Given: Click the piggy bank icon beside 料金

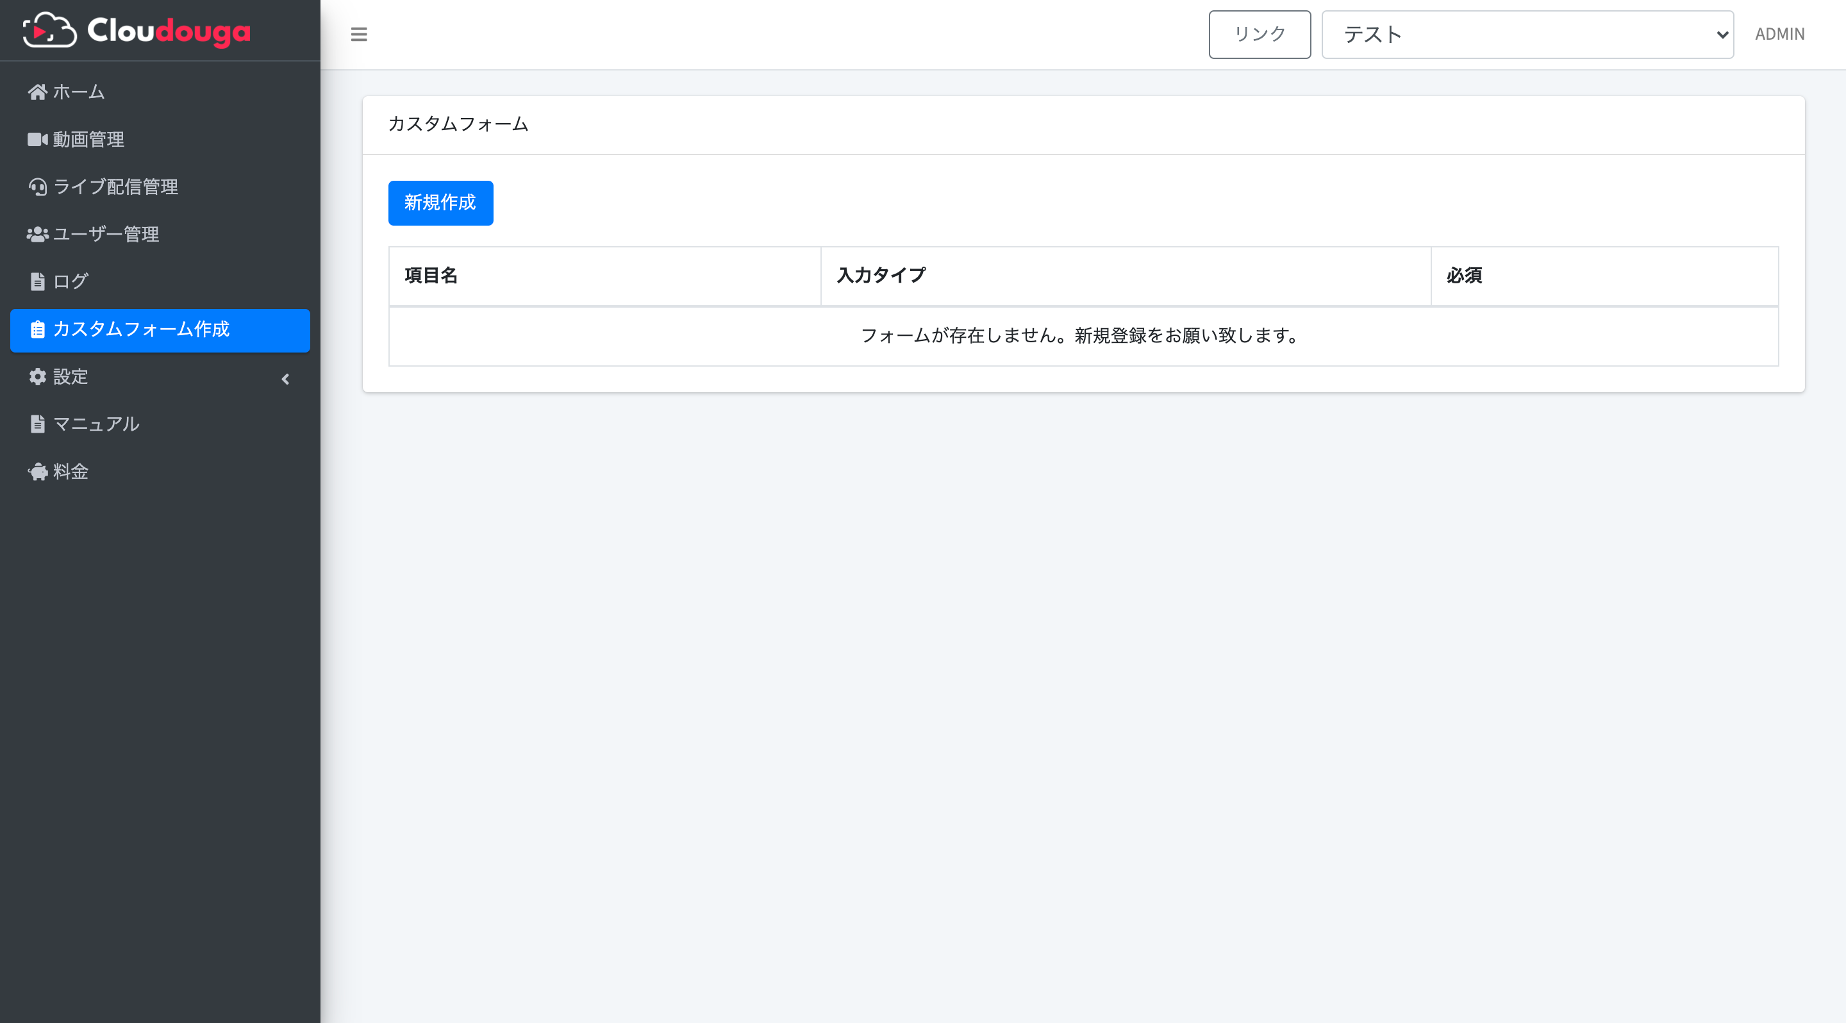Looking at the screenshot, I should coord(37,471).
